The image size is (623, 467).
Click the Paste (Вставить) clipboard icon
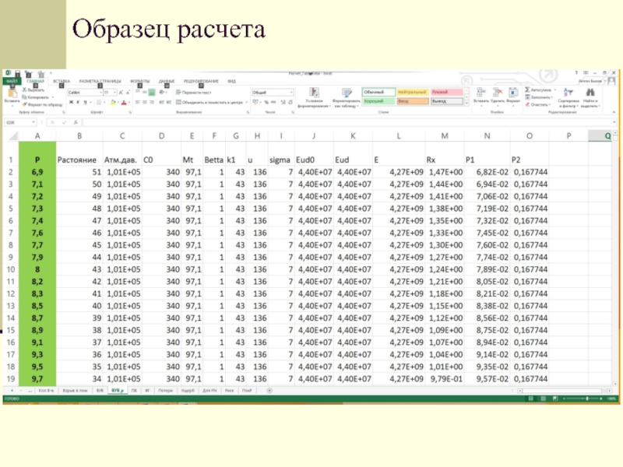click(12, 93)
